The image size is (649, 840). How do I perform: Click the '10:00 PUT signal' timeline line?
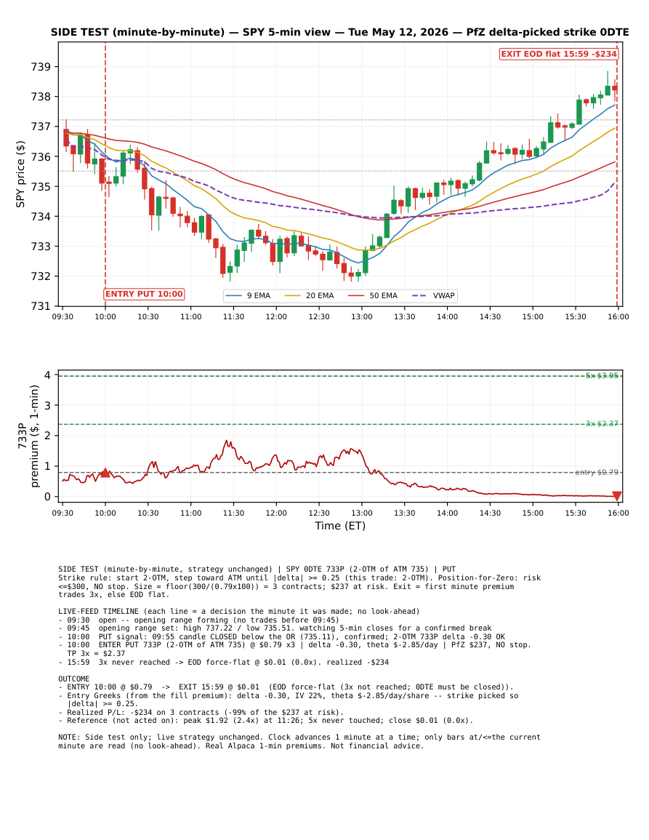pyautogui.click(x=282, y=637)
